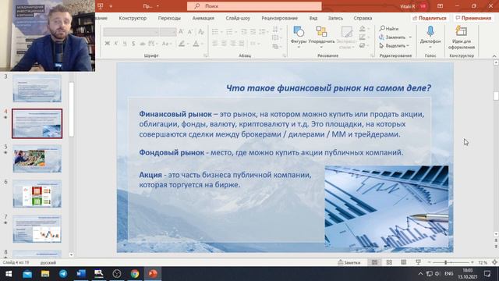Align text left
Viewport: 499px width, 281px height.
[215, 44]
